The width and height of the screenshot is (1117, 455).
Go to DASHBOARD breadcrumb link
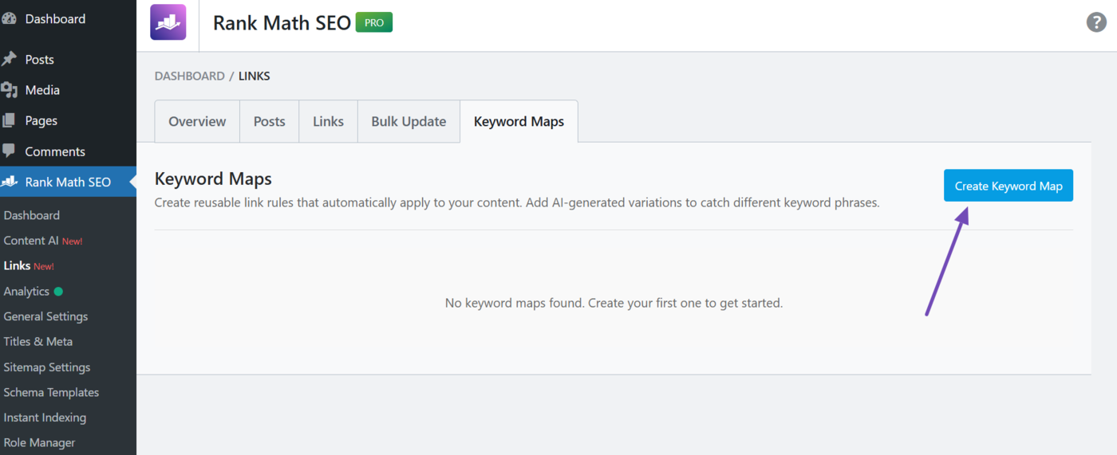coord(190,76)
